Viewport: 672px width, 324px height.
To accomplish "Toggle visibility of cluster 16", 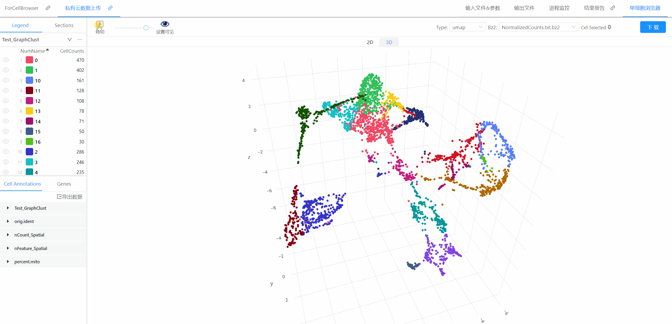I will [6, 142].
